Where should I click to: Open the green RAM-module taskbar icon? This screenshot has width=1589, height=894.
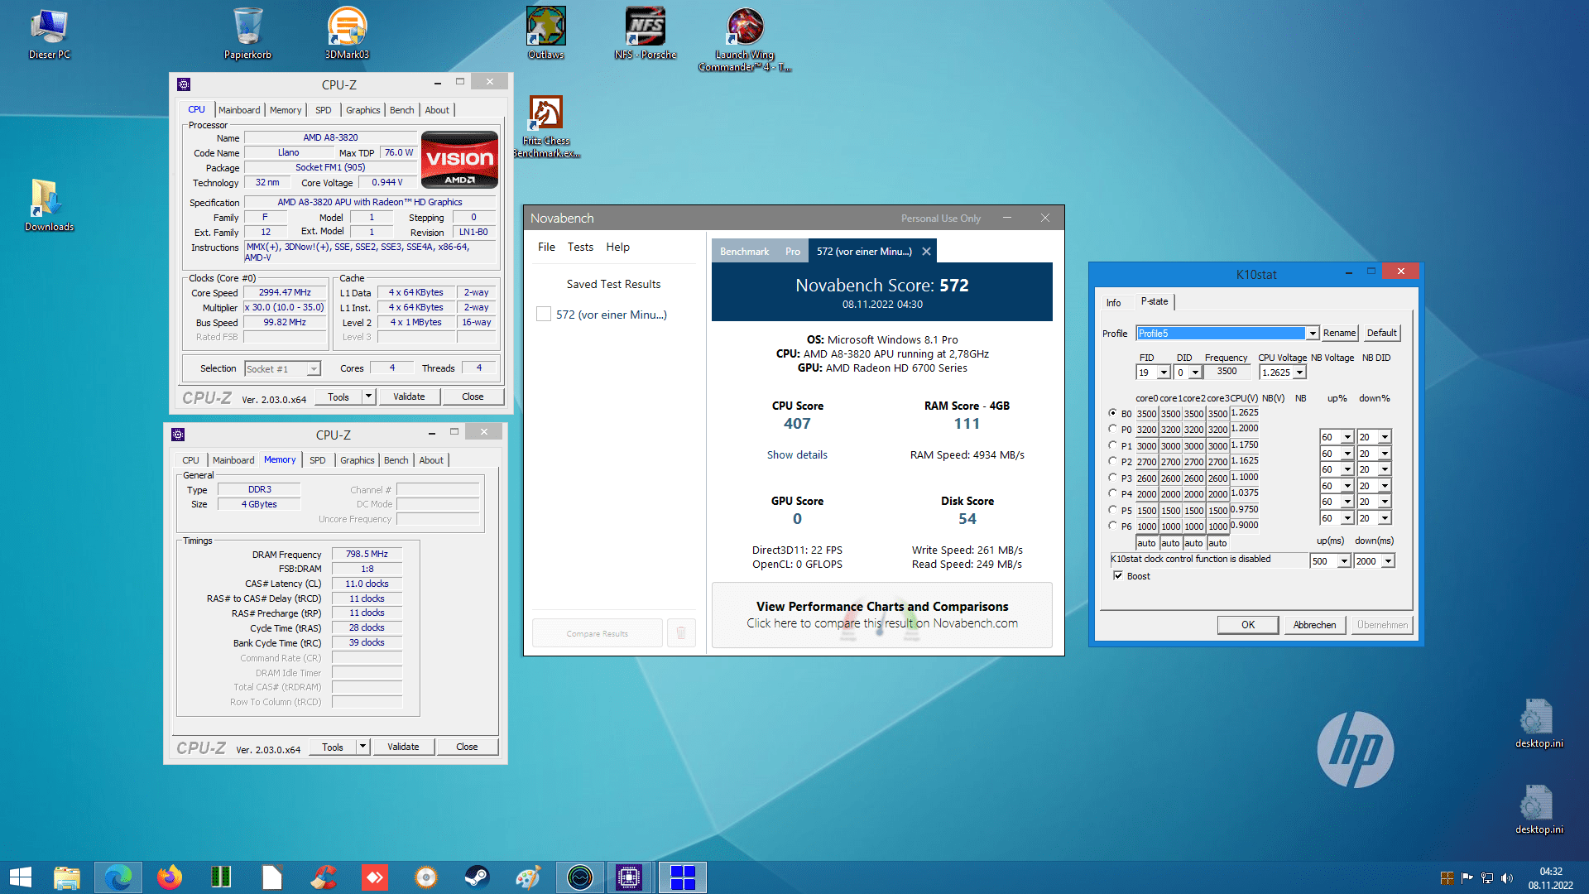tap(221, 877)
